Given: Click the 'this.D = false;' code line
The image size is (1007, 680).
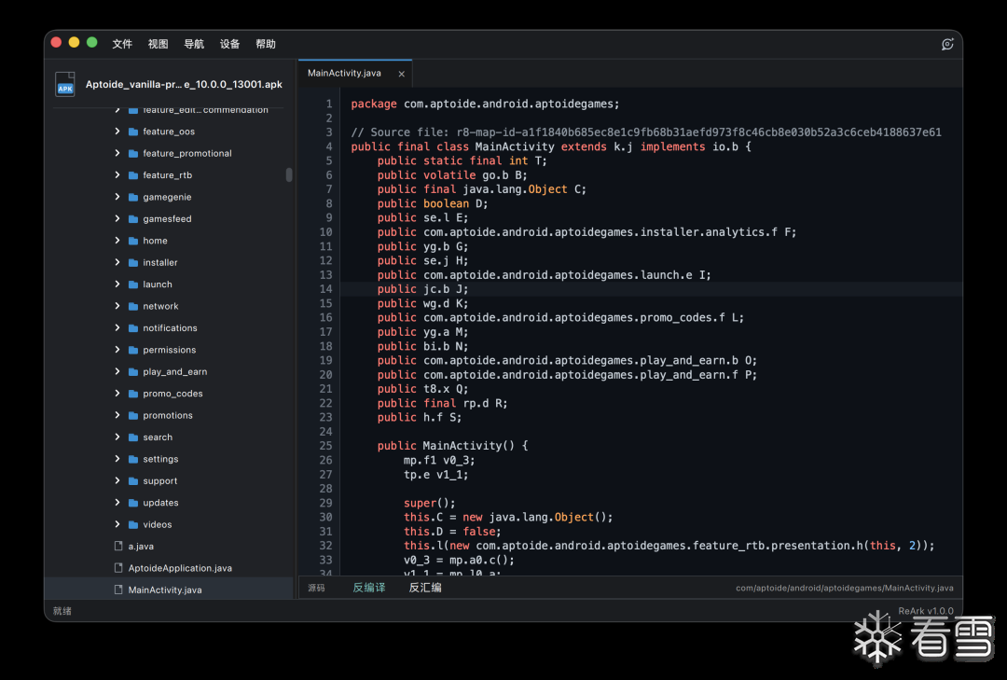Looking at the screenshot, I should coord(452,532).
